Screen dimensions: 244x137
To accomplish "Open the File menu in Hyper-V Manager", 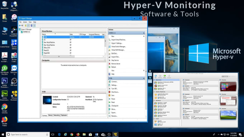I will point(20,22).
